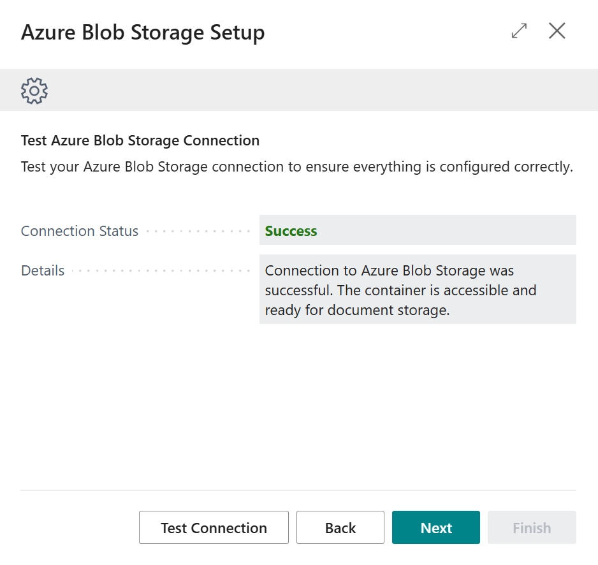This screenshot has height=565, width=598.
Task: Click the Test Azure Blob Storage Connection heading
Action: pyautogui.click(x=140, y=140)
